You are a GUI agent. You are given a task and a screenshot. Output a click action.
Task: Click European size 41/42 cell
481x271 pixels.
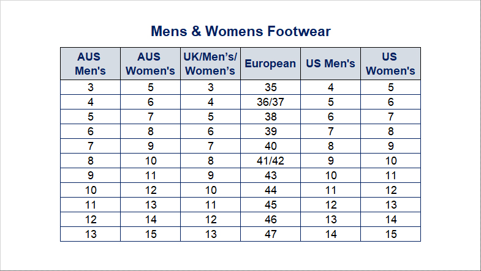point(270,161)
